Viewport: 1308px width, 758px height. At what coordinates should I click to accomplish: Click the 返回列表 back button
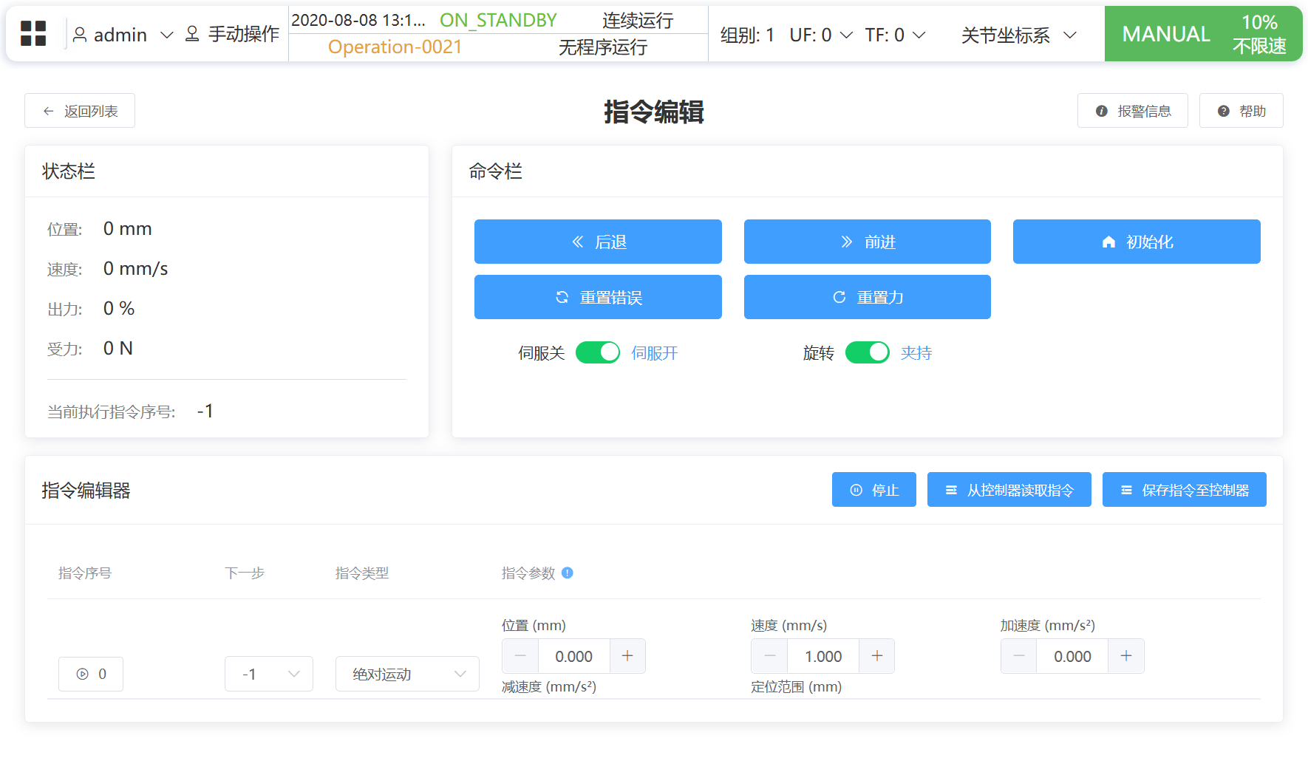point(80,111)
